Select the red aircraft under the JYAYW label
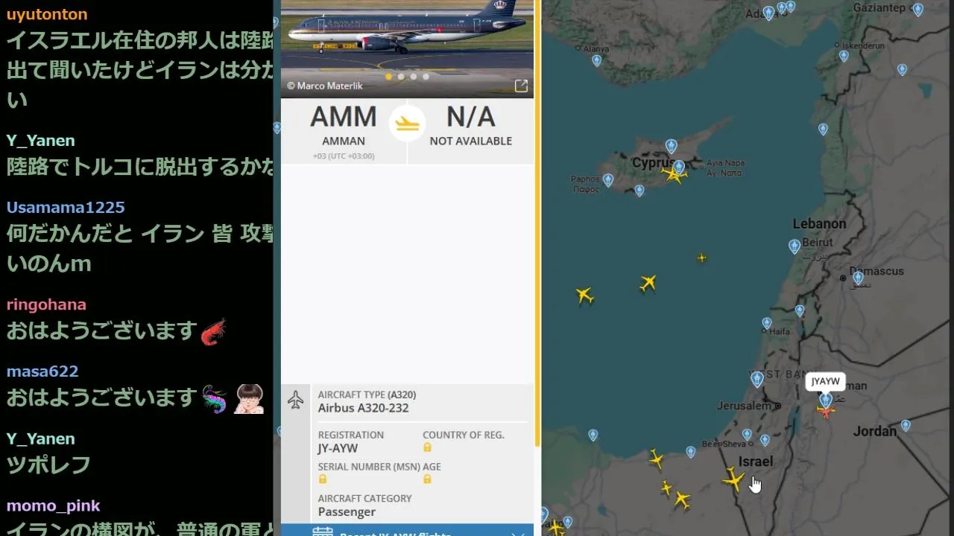The height and width of the screenshot is (536, 954). point(826,412)
